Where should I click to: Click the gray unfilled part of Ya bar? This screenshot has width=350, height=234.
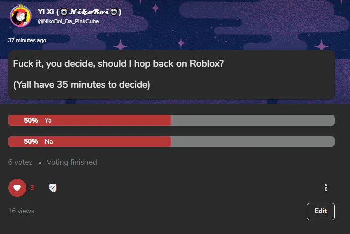[x=253, y=120]
